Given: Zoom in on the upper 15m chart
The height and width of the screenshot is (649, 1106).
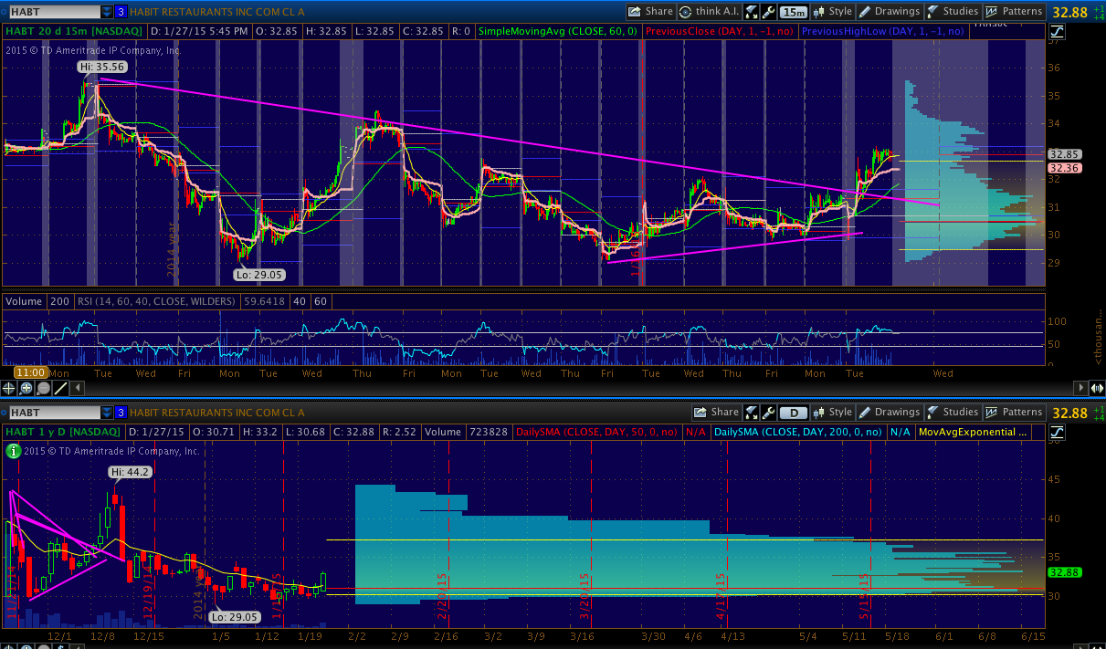Looking at the screenshot, I should coord(26,388).
